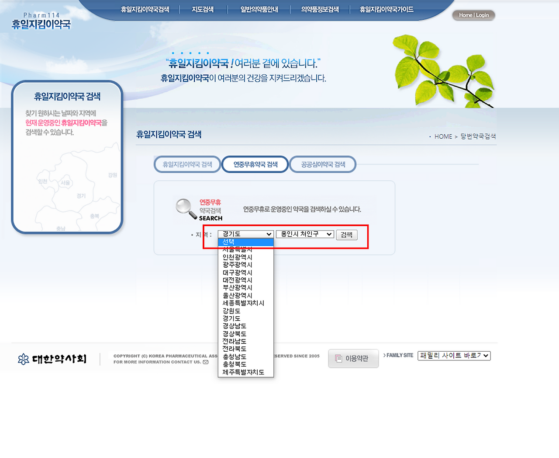Click the email envelope icon in the footer

coord(205,362)
